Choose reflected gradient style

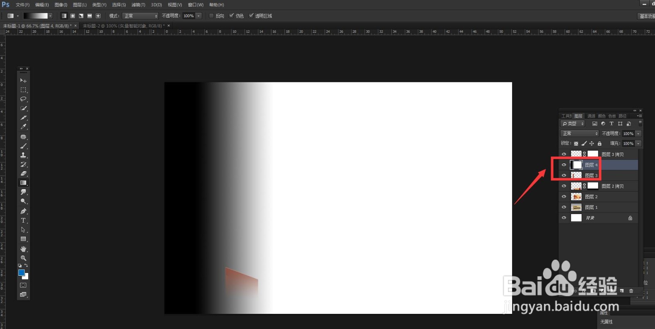click(90, 16)
